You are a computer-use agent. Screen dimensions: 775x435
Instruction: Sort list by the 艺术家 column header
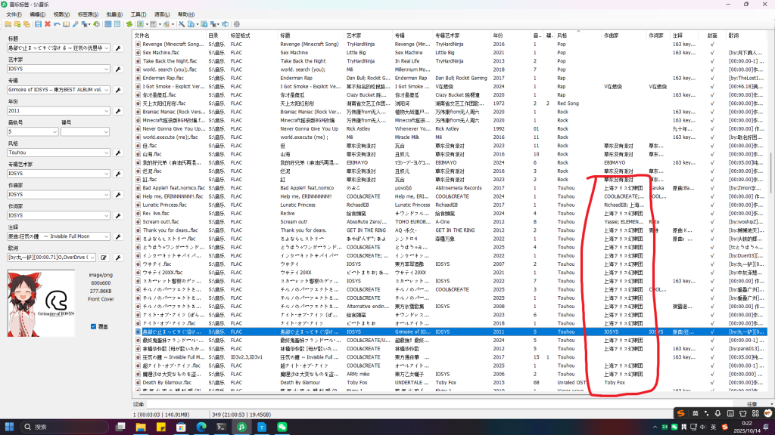point(354,35)
